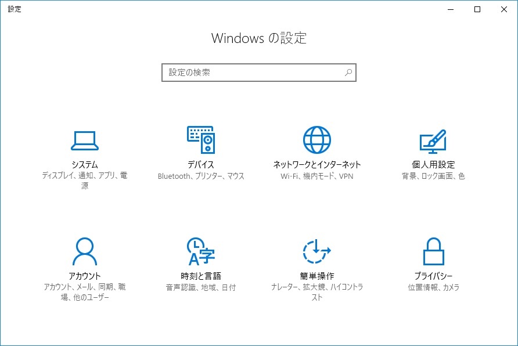Click the text 音声認識、地域、日付

pyautogui.click(x=201, y=287)
